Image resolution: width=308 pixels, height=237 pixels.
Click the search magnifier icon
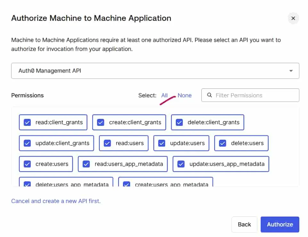(210, 95)
